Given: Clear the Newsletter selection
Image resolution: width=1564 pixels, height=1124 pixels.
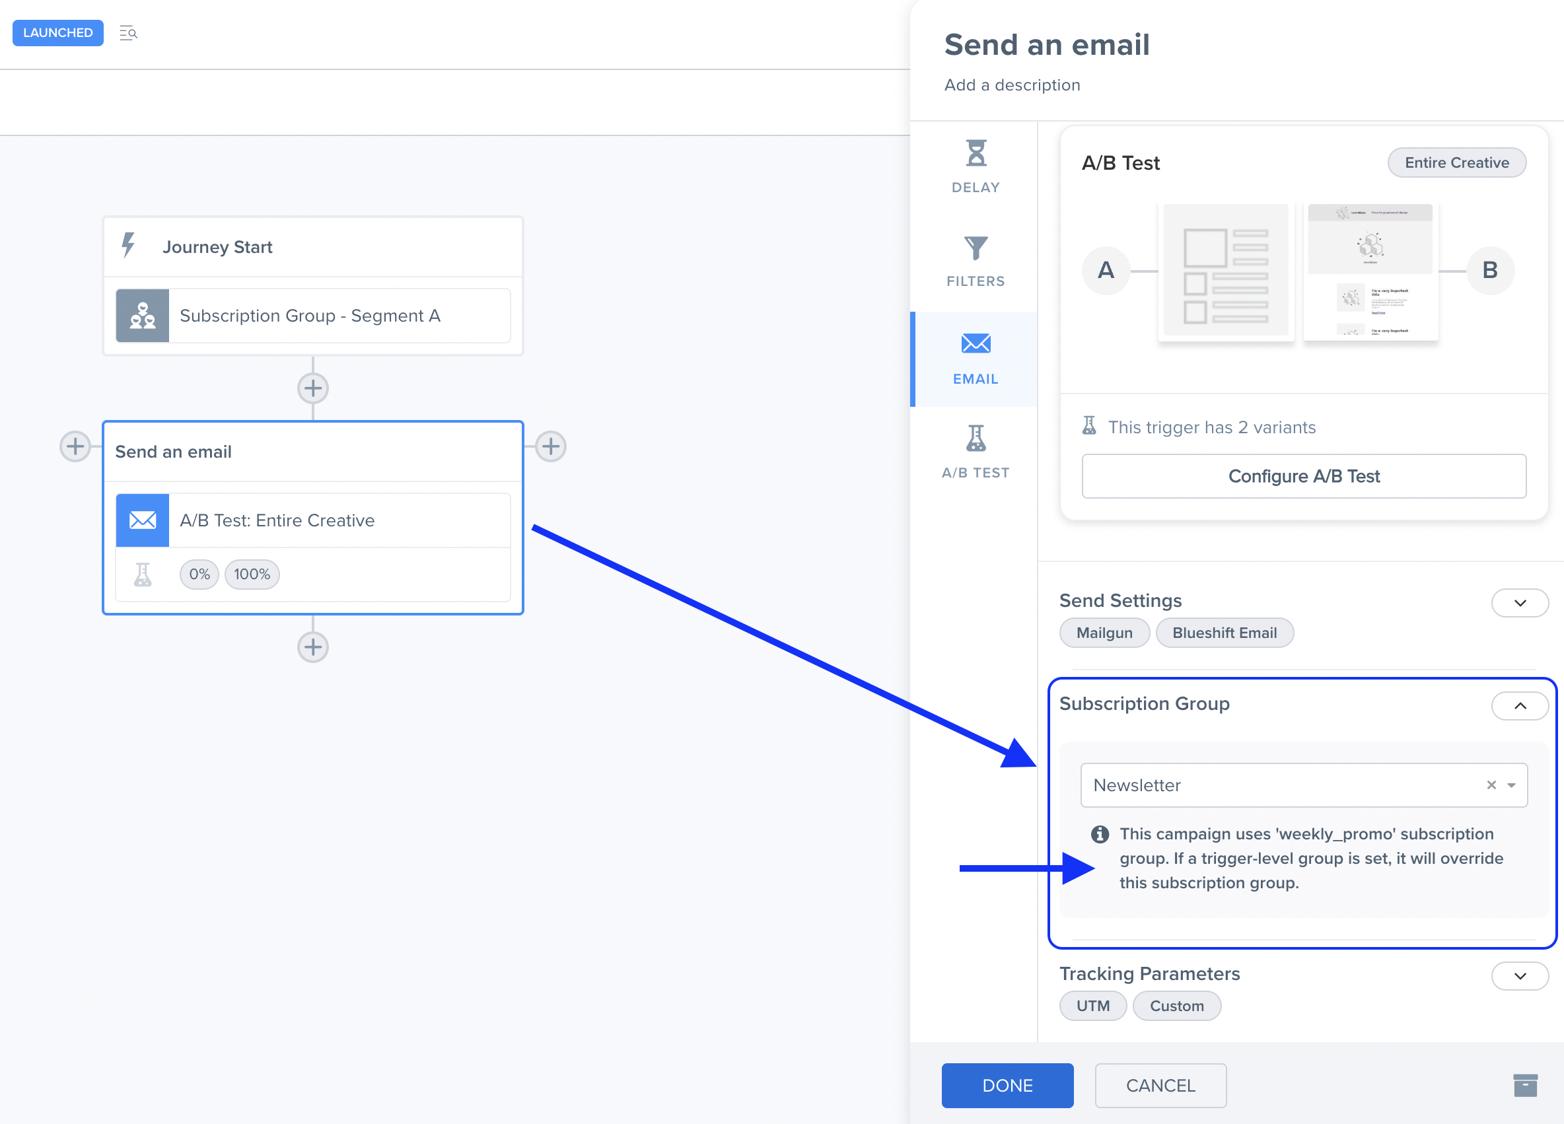Looking at the screenshot, I should (x=1491, y=785).
